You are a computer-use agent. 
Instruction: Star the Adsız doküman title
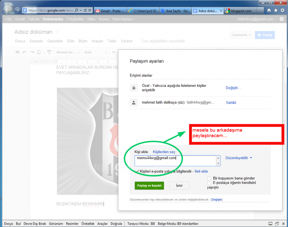tap(58, 32)
